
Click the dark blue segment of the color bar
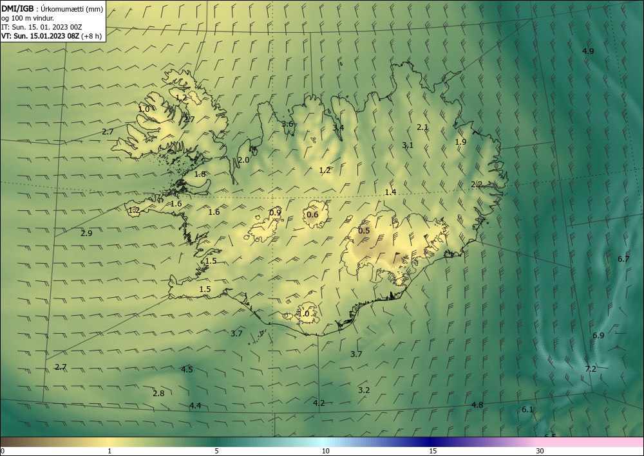429,442
